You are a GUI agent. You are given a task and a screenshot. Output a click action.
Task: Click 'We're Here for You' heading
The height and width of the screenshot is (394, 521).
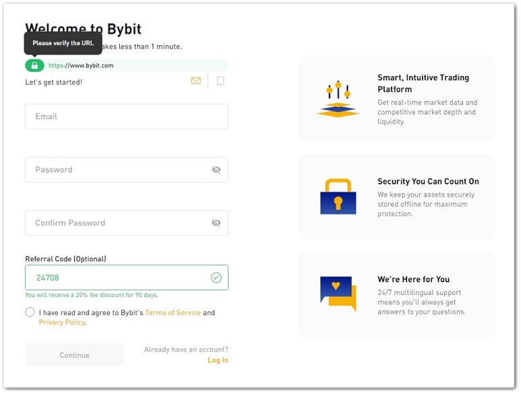(414, 279)
